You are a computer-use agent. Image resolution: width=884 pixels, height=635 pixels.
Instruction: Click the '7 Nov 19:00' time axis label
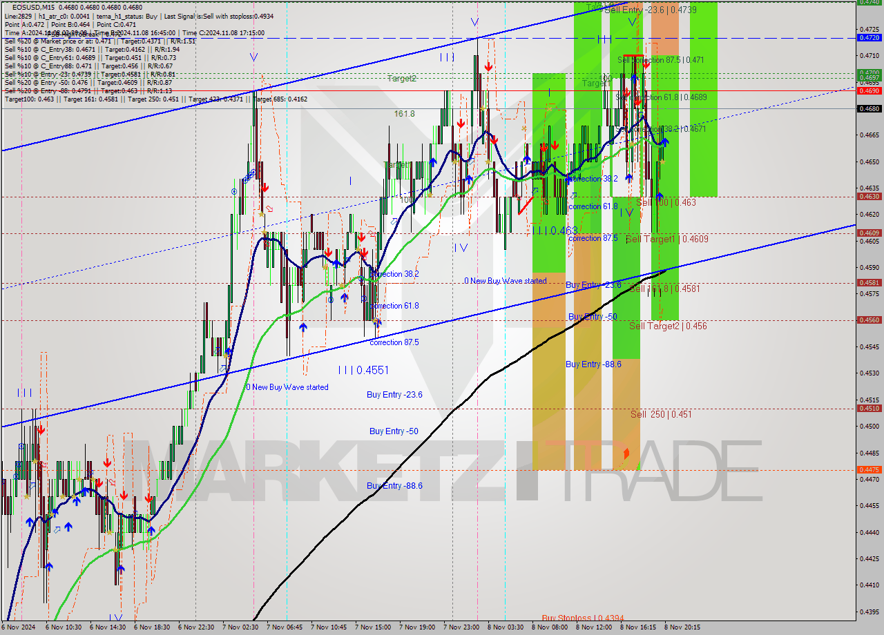(x=417, y=627)
